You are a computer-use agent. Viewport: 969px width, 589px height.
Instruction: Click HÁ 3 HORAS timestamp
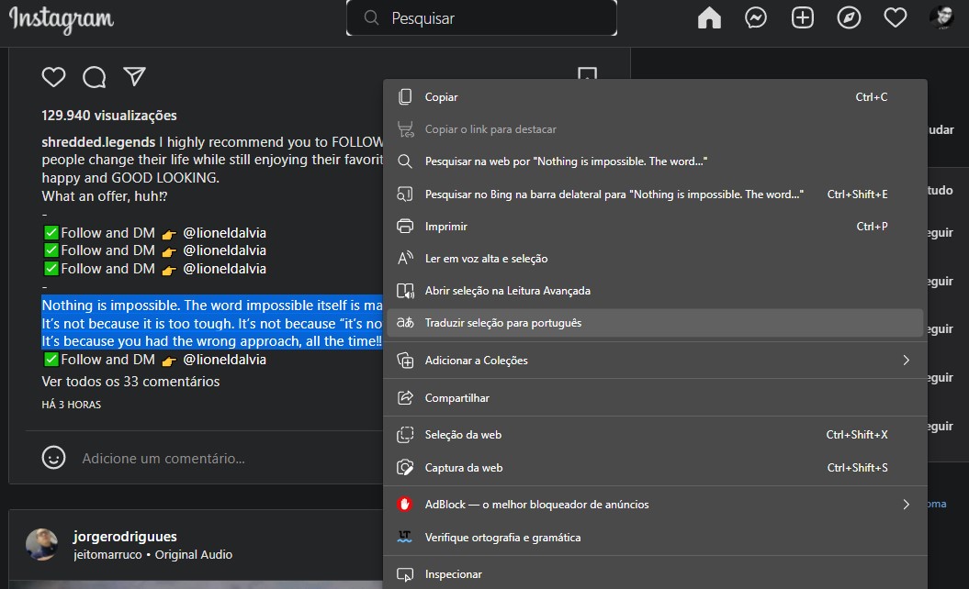[x=71, y=405]
